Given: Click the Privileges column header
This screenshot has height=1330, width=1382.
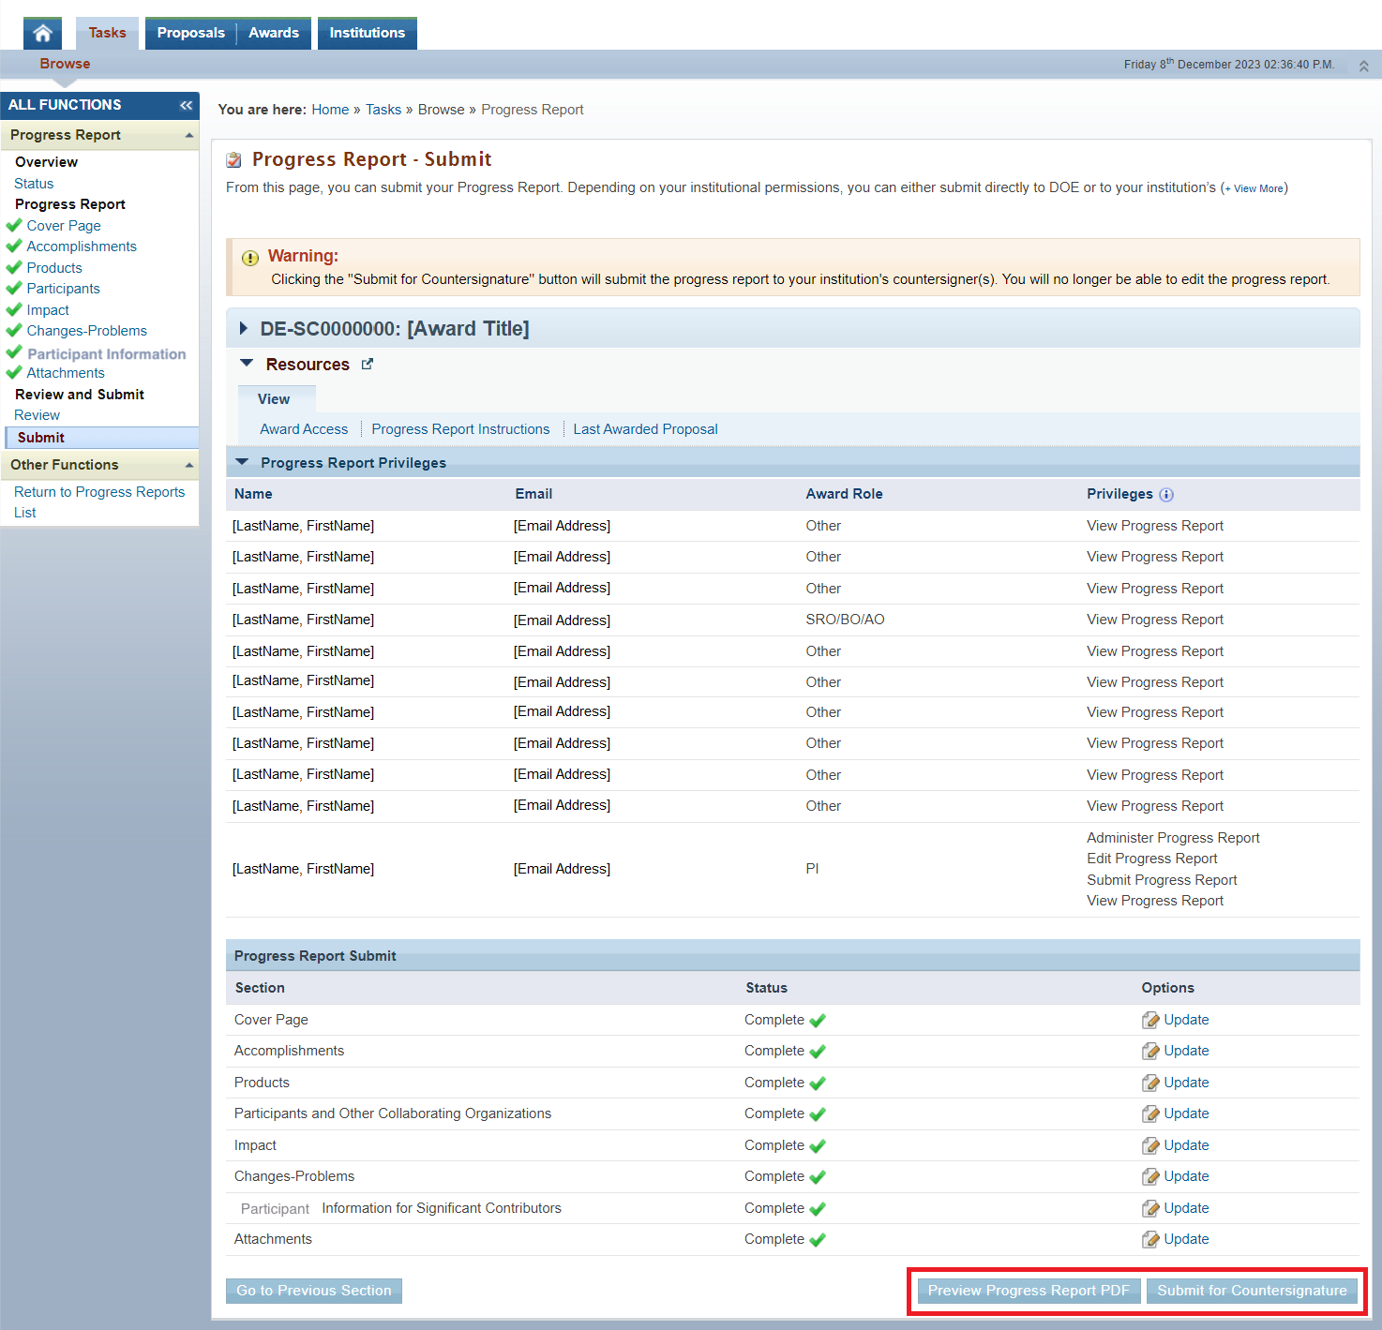Looking at the screenshot, I should click(1119, 494).
